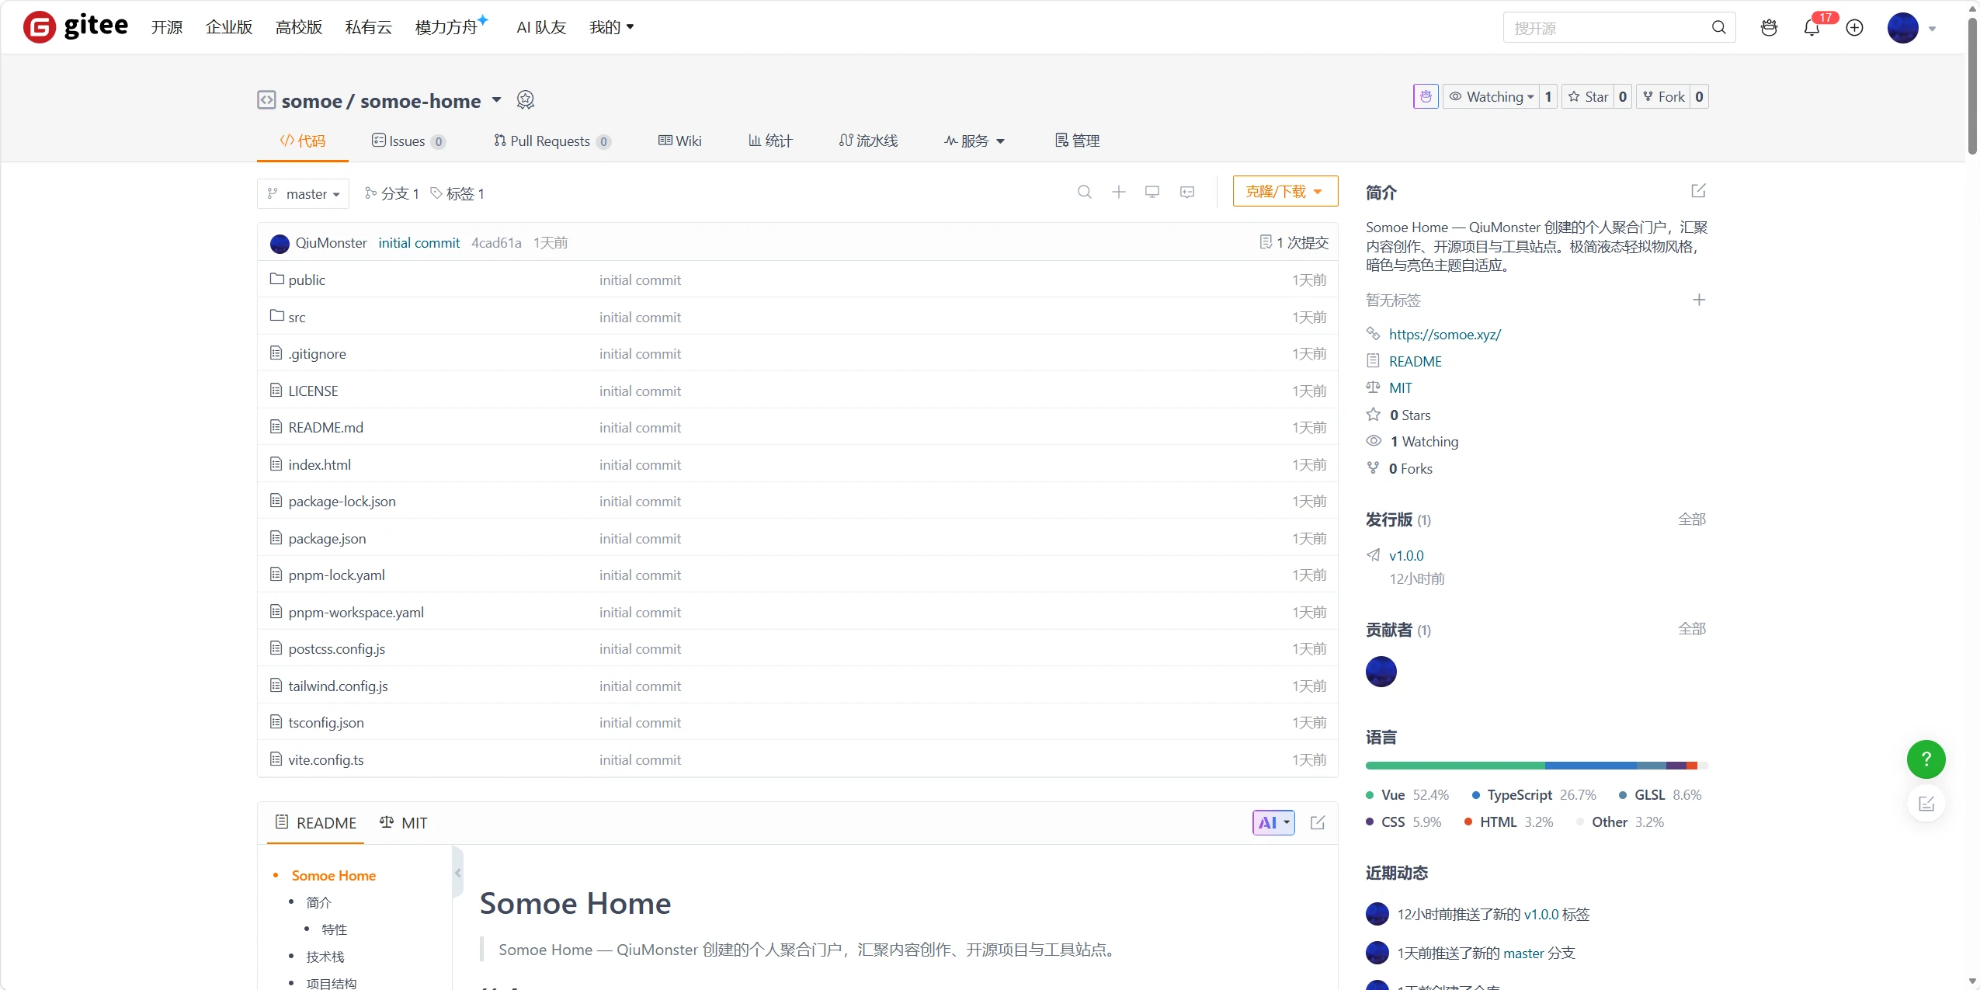Expand the repository name dropdown caret

[497, 100]
